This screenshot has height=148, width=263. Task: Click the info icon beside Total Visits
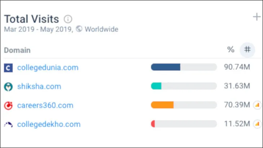pyautogui.click(x=68, y=19)
